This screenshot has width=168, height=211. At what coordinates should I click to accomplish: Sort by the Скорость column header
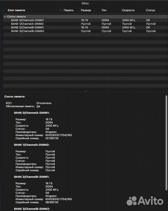[x=128, y=11]
